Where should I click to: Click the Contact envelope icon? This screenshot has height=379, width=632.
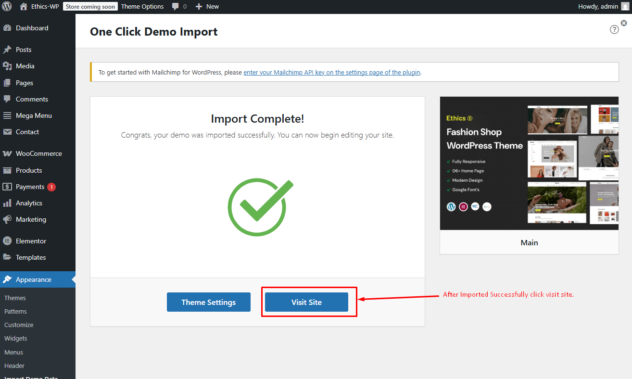tap(7, 132)
